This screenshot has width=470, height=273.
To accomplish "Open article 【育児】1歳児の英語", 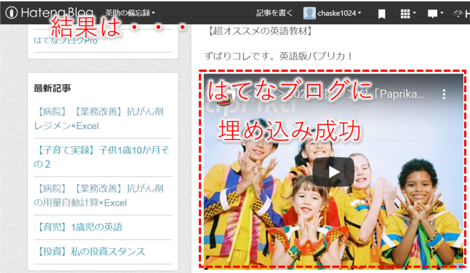I will click(78, 227).
